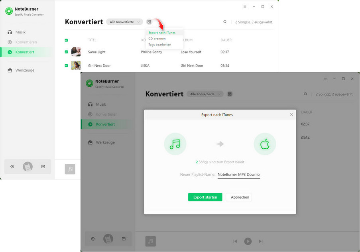The height and width of the screenshot is (252, 360).
Task: Open Konvertiert in front window sidebar
Action: 105,124
